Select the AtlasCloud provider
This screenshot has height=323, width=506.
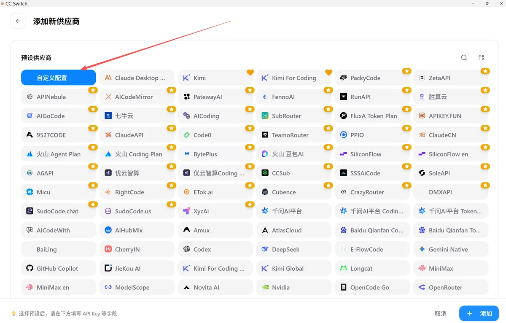coord(294,230)
